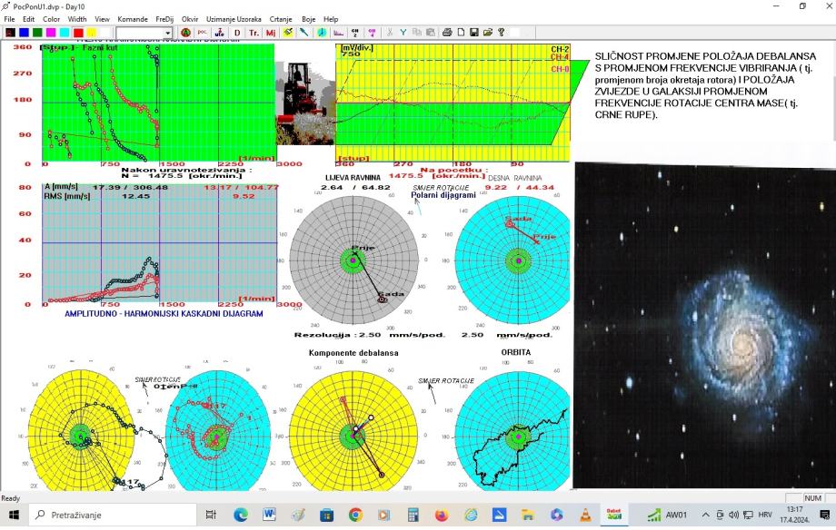The image size is (836, 530).
Task: Open Task View from taskbar
Action: (211, 515)
